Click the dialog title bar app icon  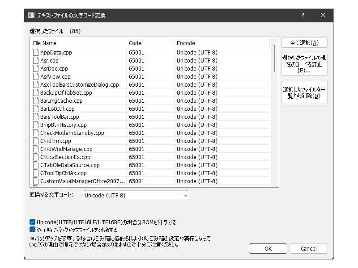(x=31, y=15)
